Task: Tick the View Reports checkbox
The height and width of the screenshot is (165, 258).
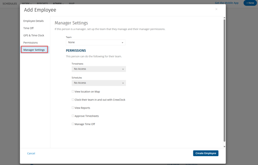Action: [x=73, y=108]
